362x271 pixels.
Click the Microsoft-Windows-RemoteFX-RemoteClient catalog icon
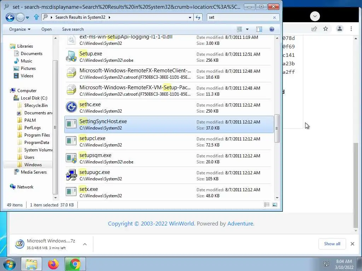71,73
